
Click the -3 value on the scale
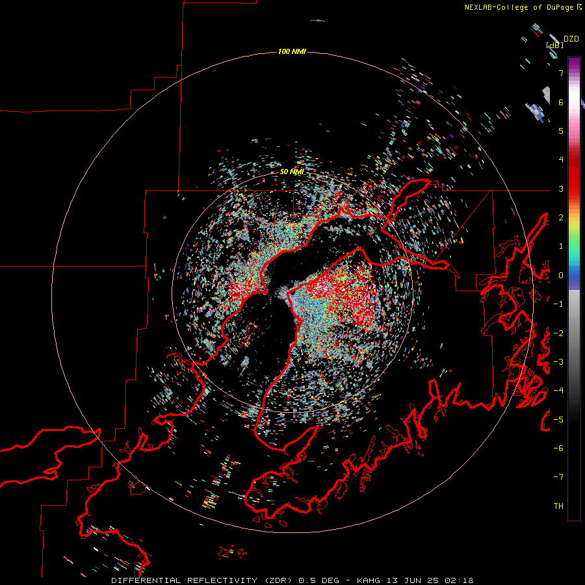click(x=558, y=362)
